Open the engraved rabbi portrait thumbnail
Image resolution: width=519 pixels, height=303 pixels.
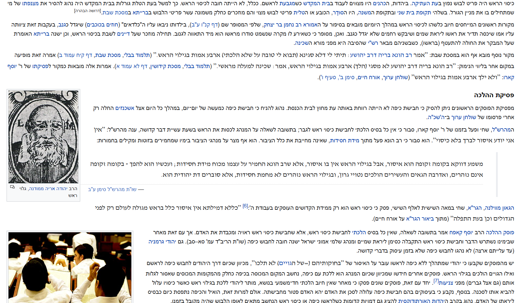43,137
